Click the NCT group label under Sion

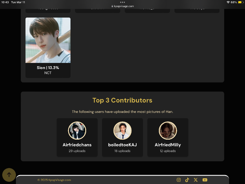pos(48,73)
